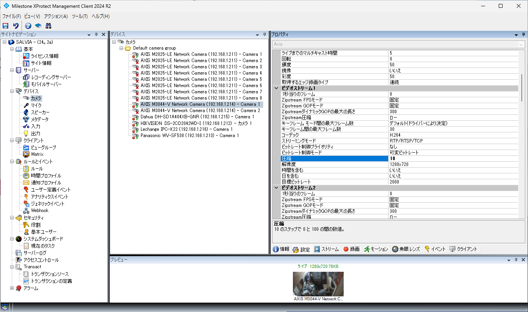The image size is (528, 312).
Task: Collapse ビデオストリーム2 property section
Action: [276, 188]
